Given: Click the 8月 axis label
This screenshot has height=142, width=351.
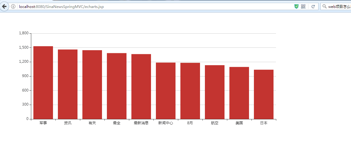Looking at the screenshot, I should (x=190, y=123).
